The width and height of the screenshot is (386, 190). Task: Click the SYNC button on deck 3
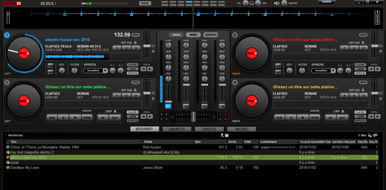point(87,118)
